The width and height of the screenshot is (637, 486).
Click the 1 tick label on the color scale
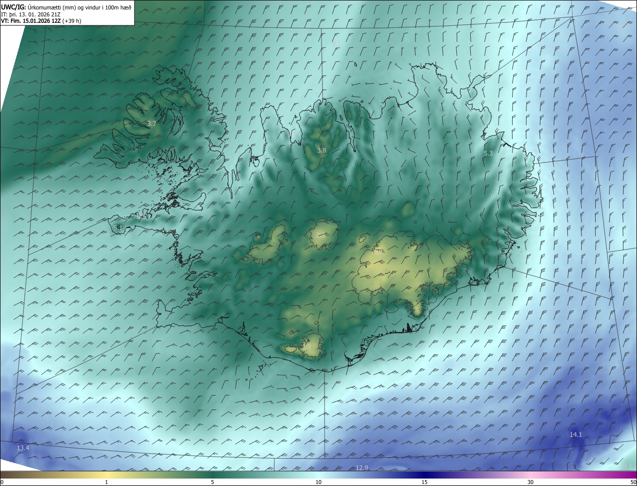tap(107, 482)
